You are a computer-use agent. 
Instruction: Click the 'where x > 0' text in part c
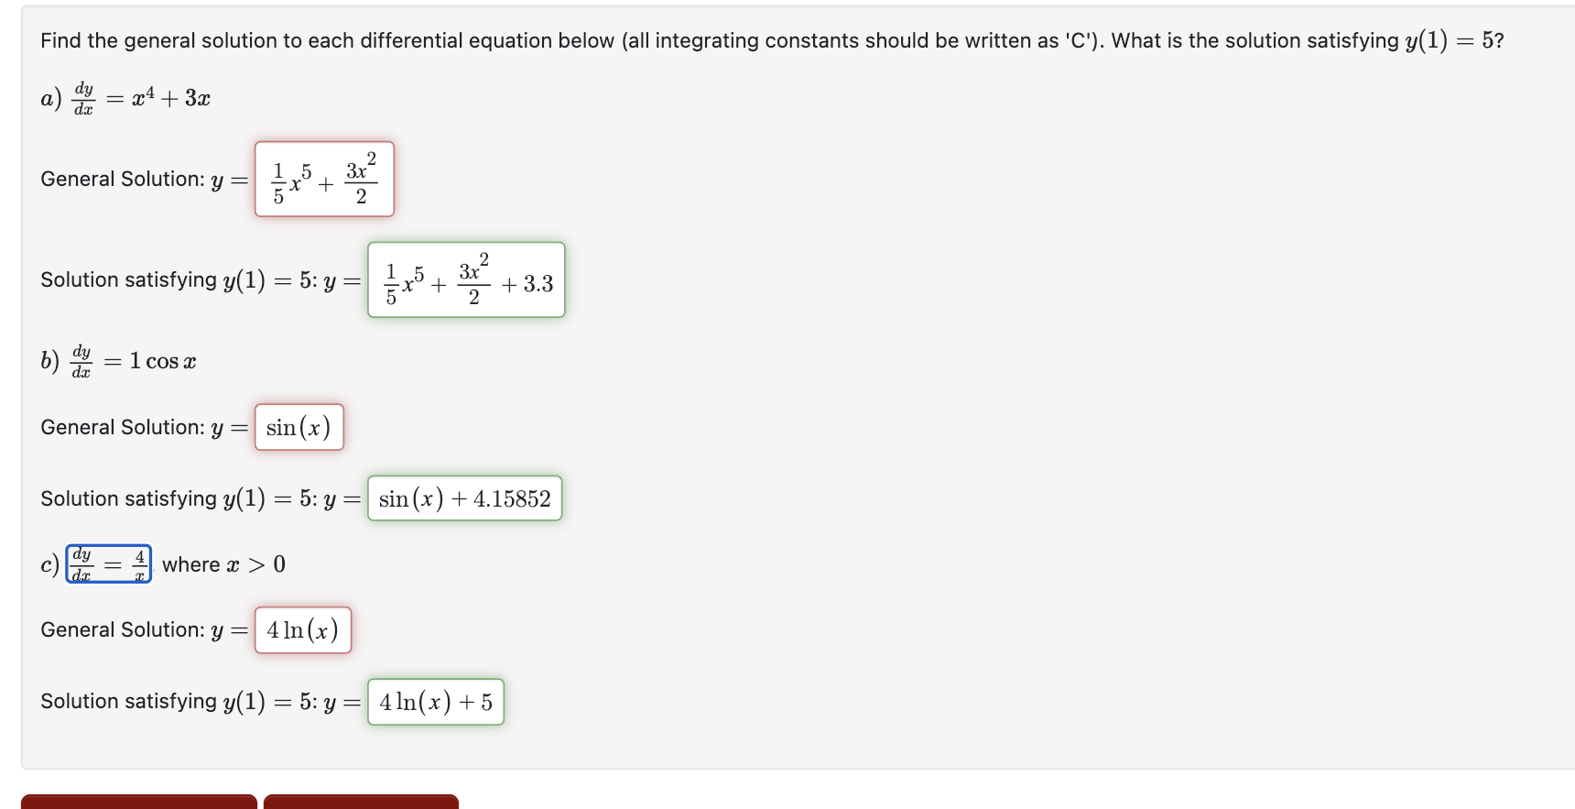point(223,564)
